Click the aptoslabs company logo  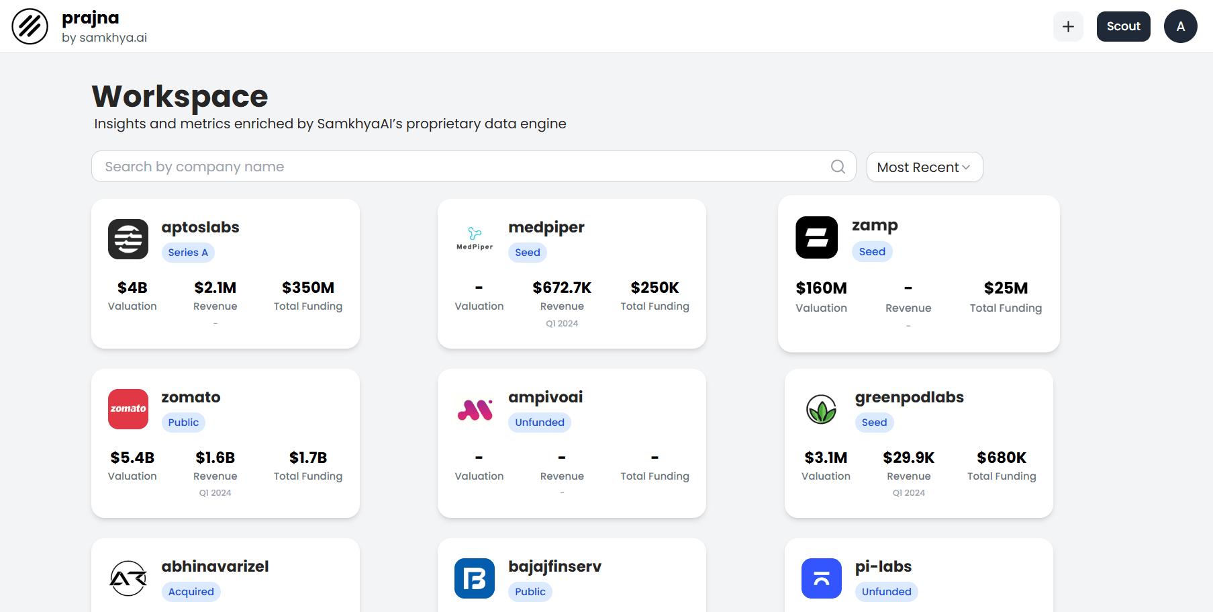click(128, 239)
